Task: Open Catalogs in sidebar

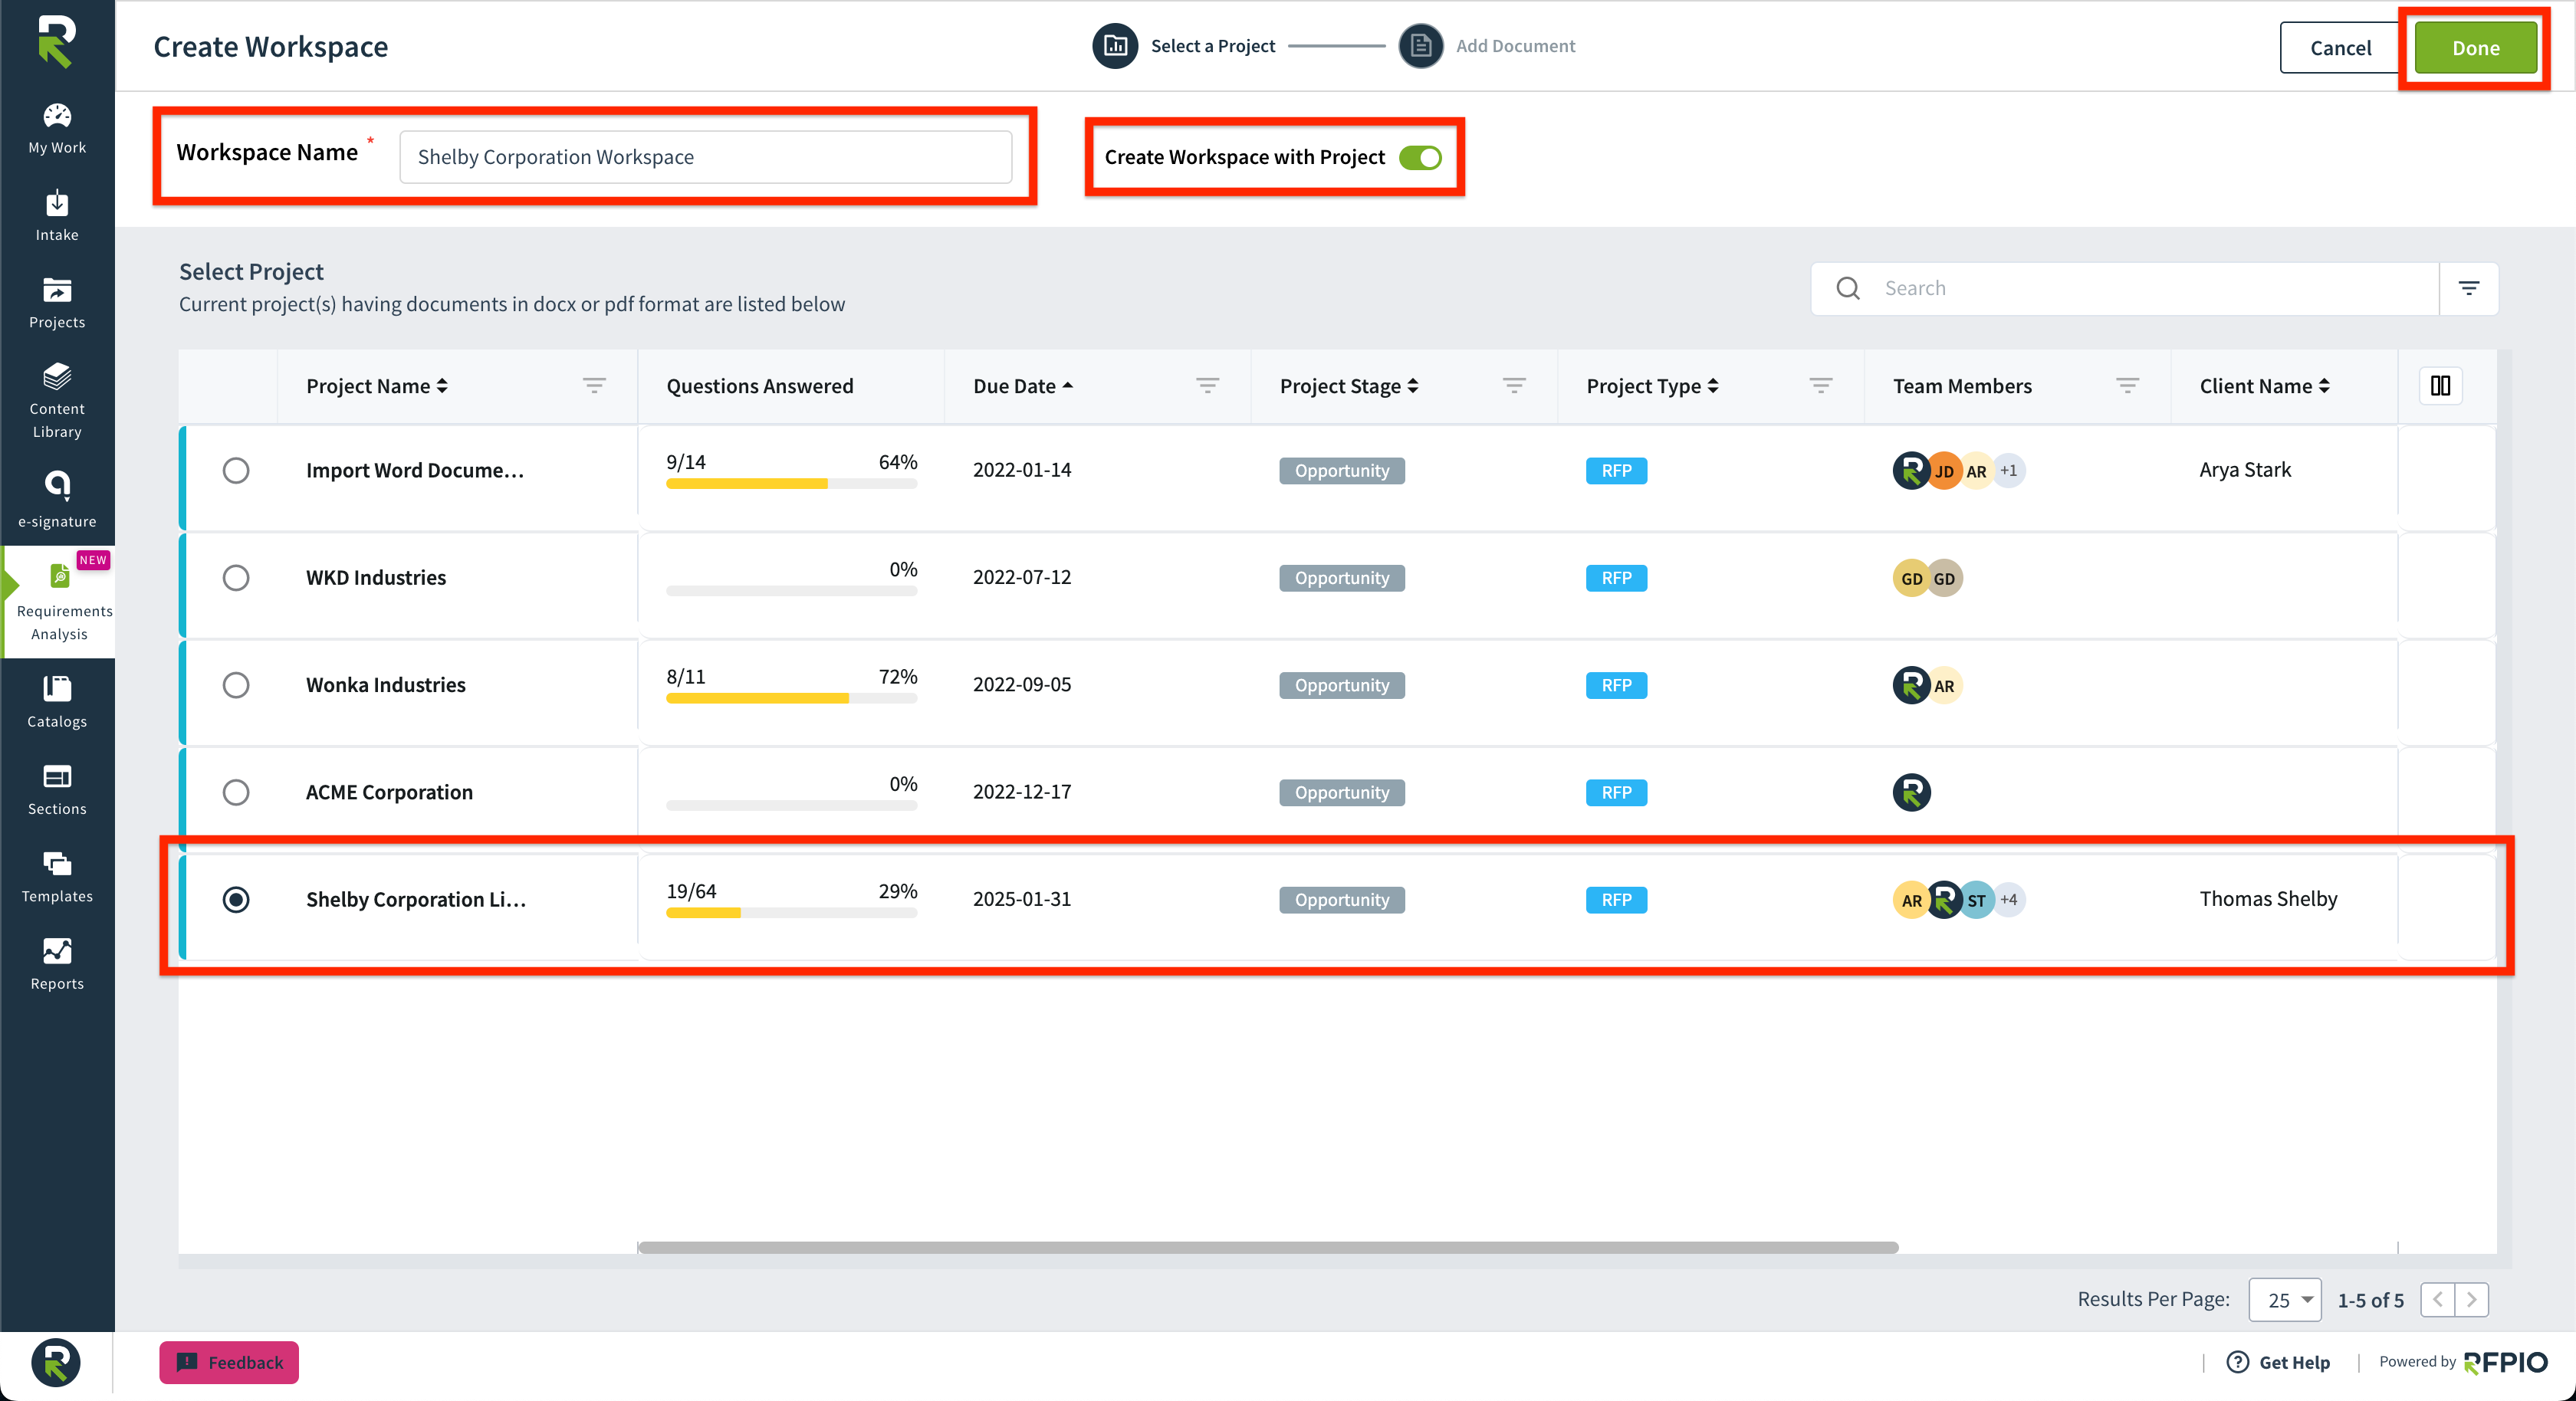Action: click(57, 702)
